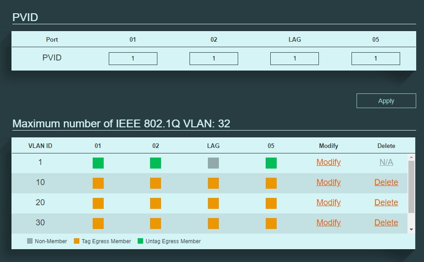The image size is (424, 262).
Task: Modify VLAN ID 20
Action: click(329, 202)
